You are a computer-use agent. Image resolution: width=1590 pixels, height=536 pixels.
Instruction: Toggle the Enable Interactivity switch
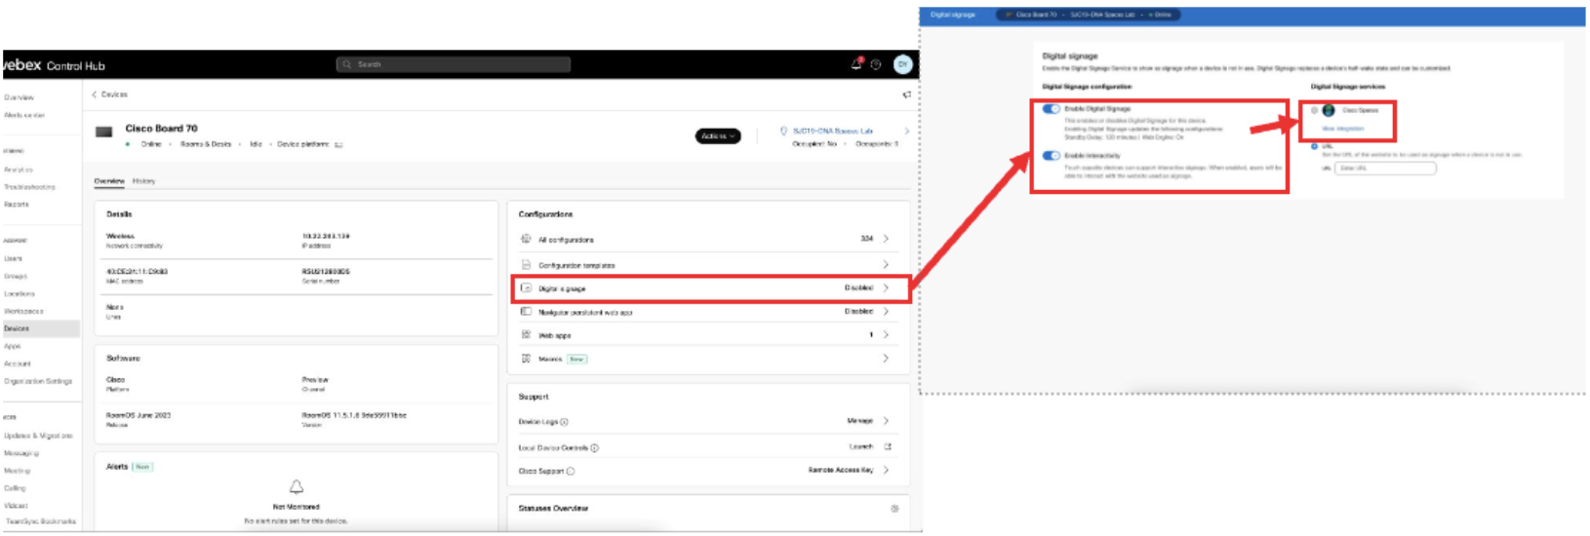(x=1051, y=156)
